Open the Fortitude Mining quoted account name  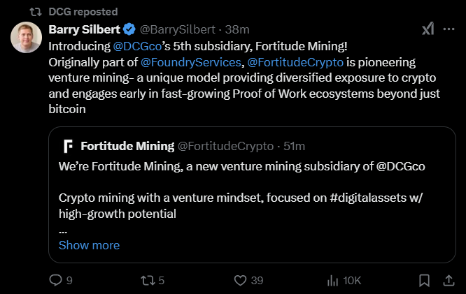[x=127, y=146]
